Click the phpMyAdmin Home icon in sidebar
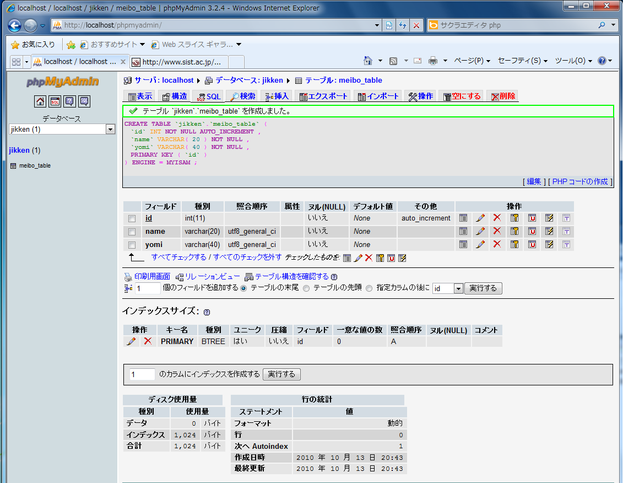The width and height of the screenshot is (623, 483). click(x=40, y=101)
